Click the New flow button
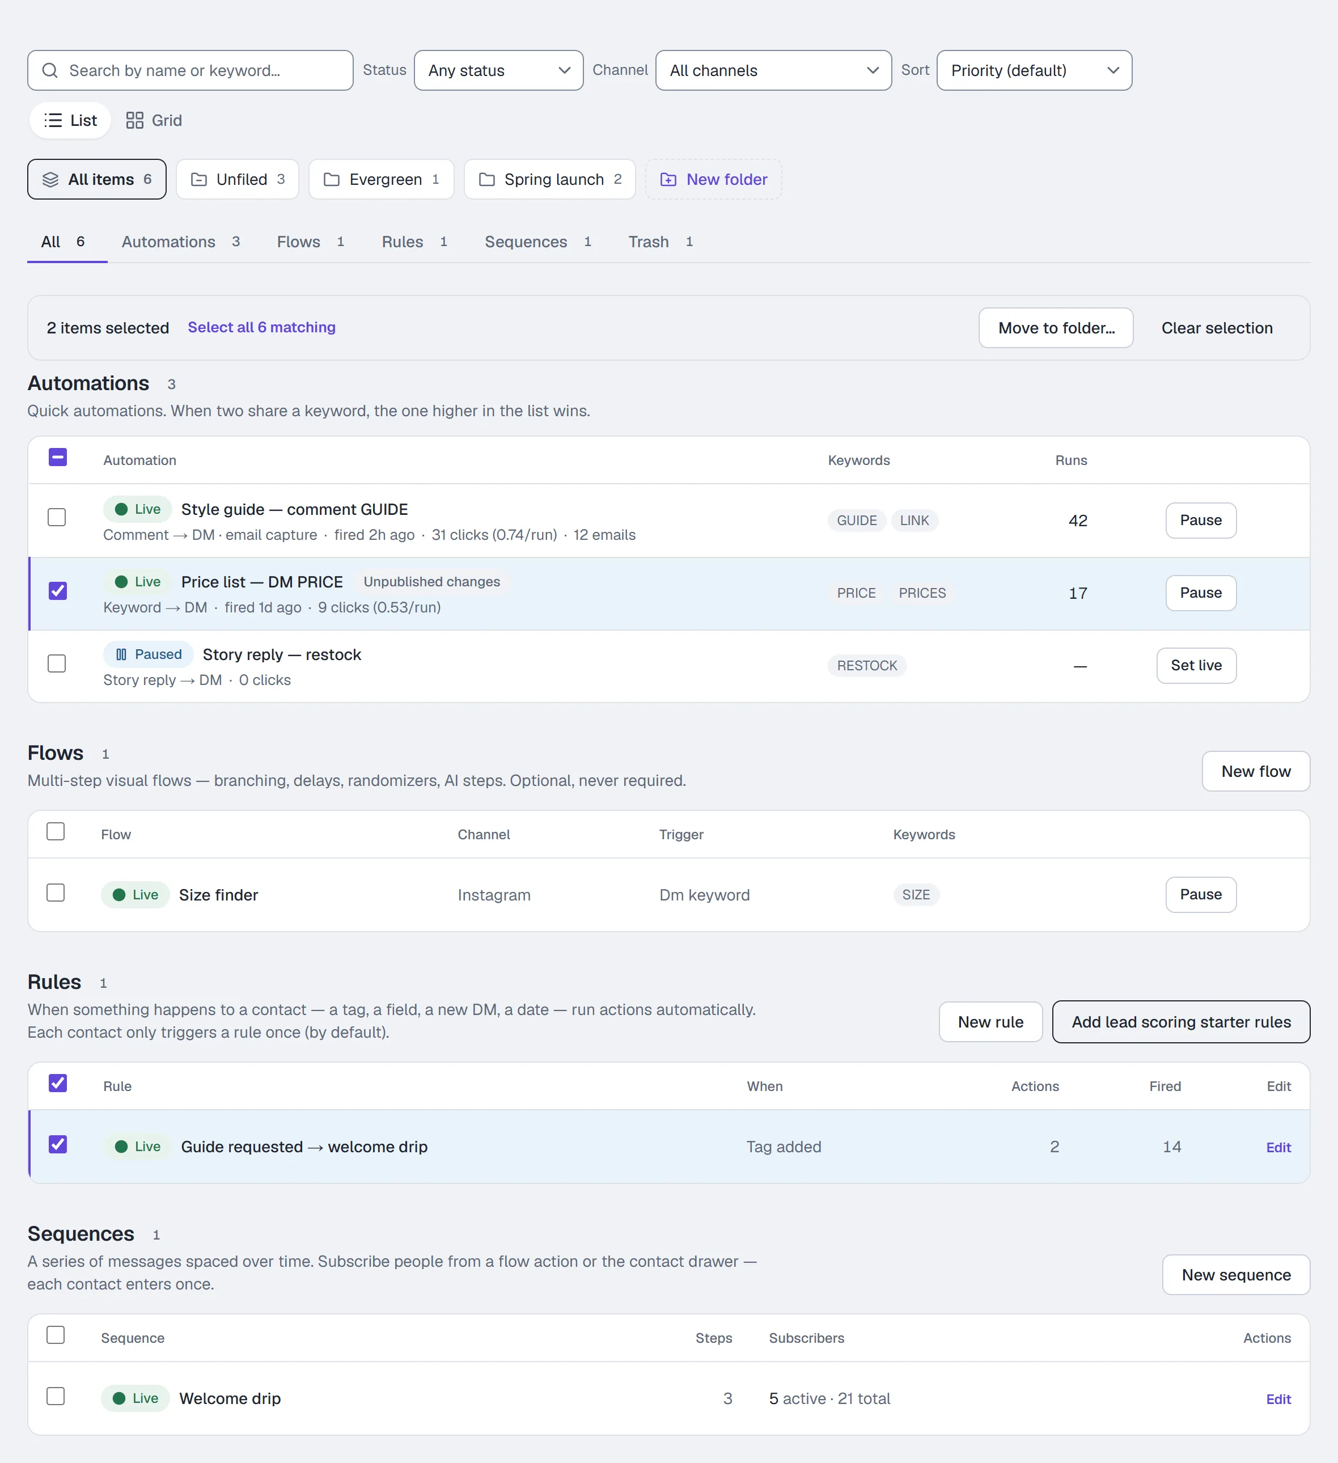This screenshot has height=1463, width=1338. [x=1256, y=771]
